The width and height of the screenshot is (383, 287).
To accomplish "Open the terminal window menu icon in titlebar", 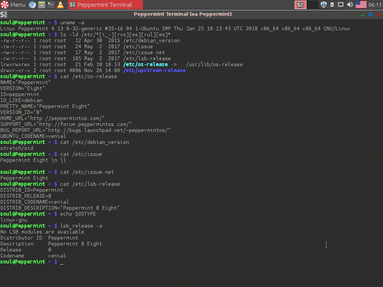I will [4, 15].
